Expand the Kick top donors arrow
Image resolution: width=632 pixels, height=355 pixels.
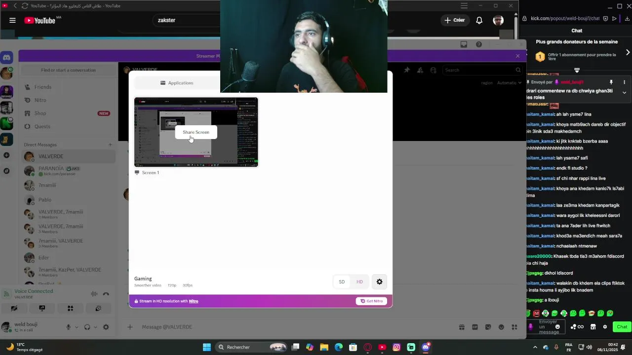(x=628, y=52)
